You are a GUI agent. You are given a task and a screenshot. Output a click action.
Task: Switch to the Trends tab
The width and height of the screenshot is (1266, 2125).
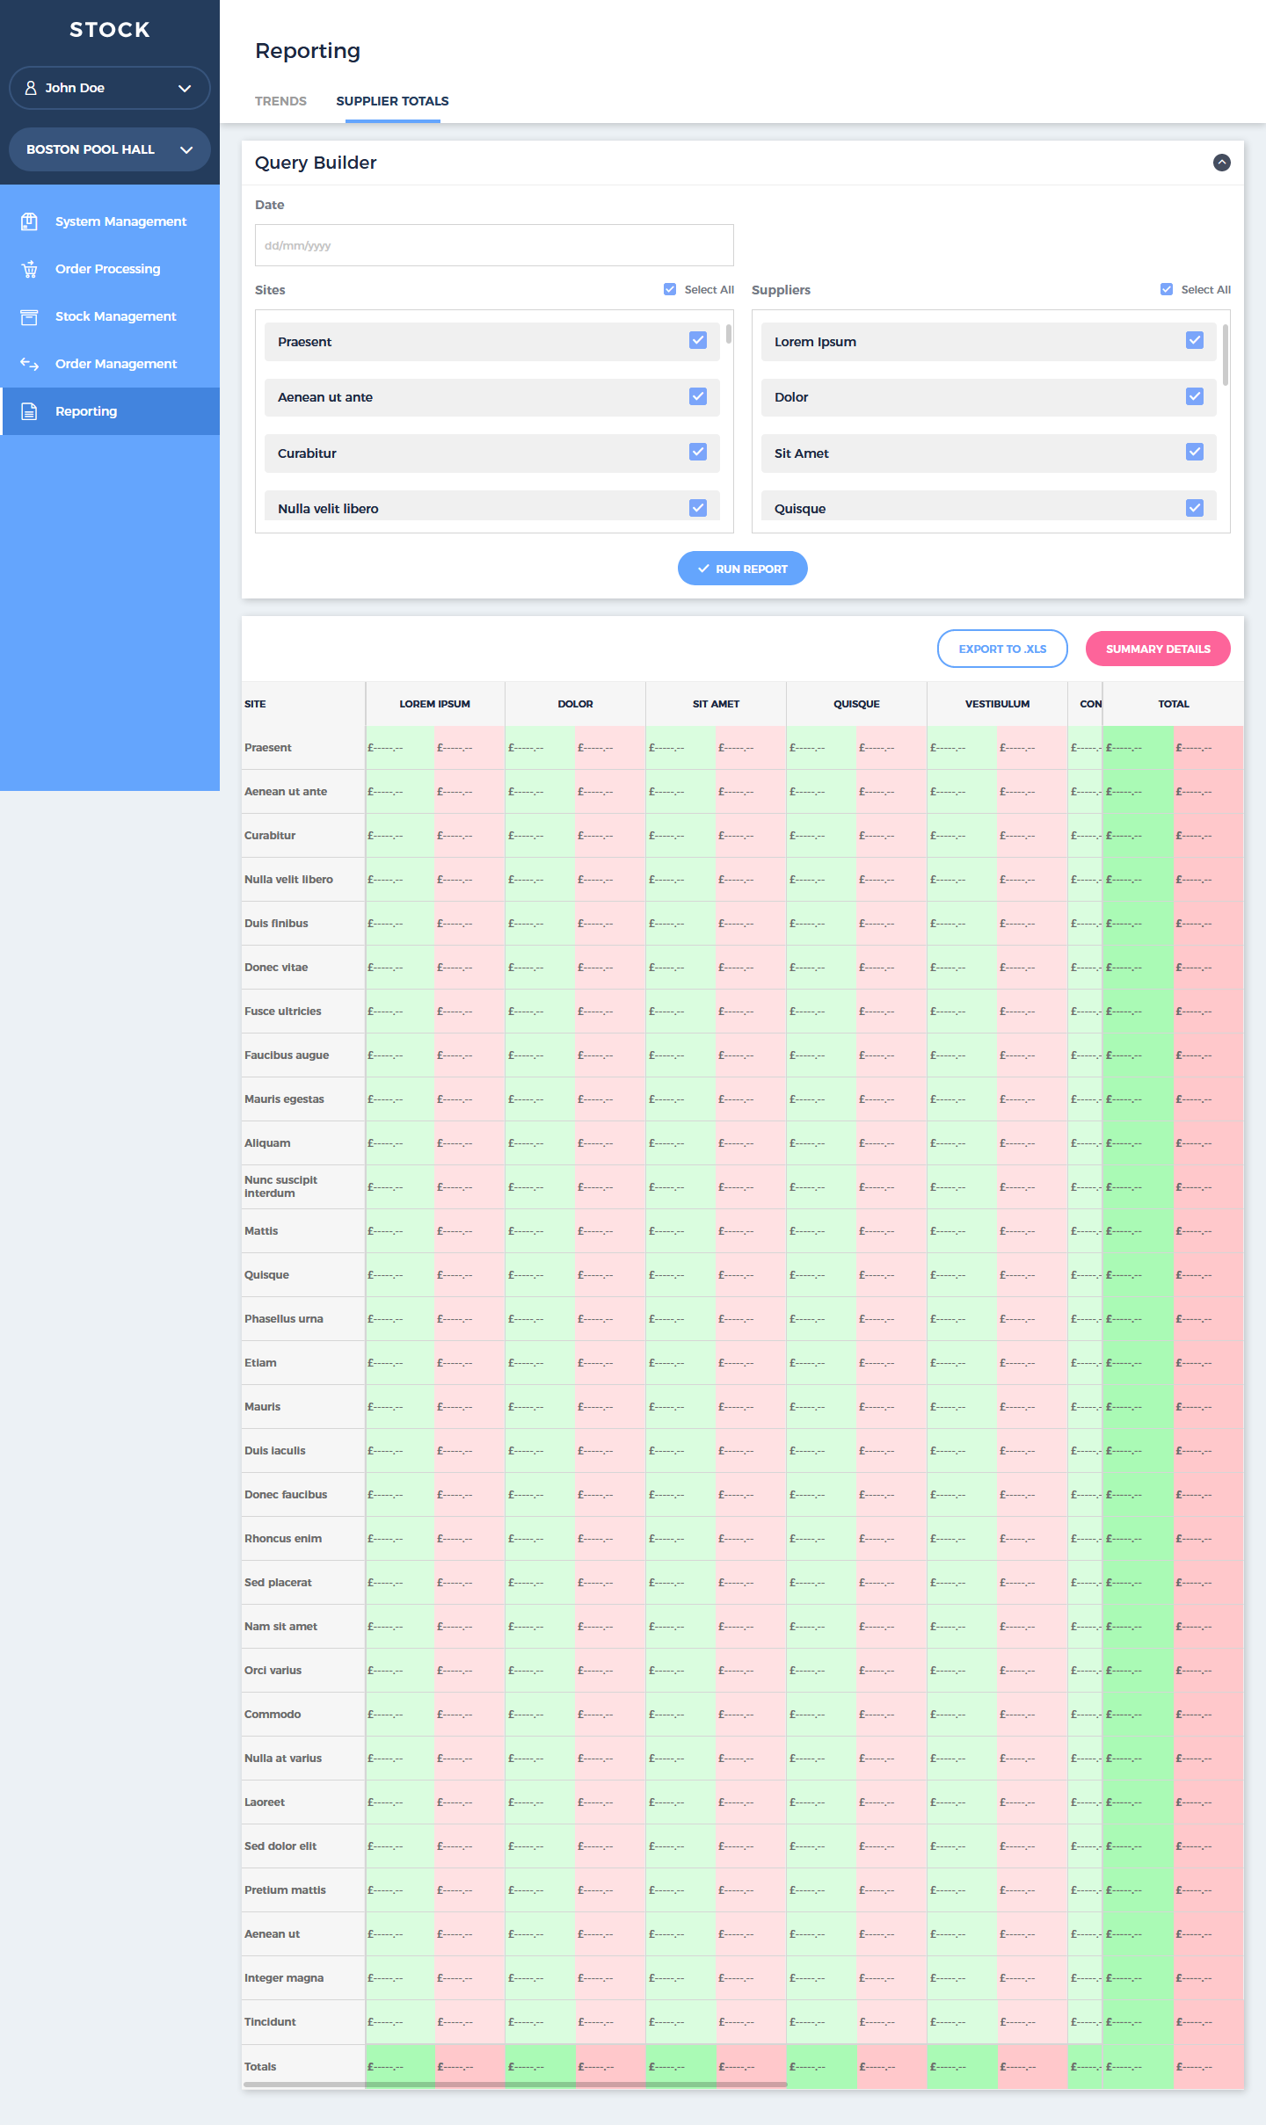[x=280, y=101]
